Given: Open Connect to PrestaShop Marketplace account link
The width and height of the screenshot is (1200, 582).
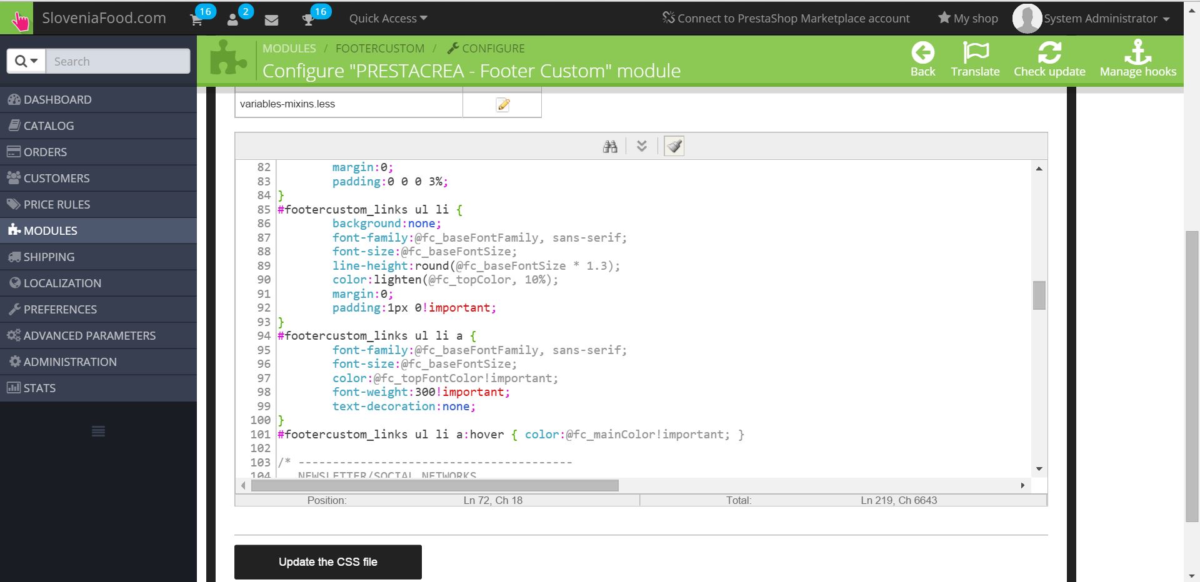Looking at the screenshot, I should click(x=786, y=19).
